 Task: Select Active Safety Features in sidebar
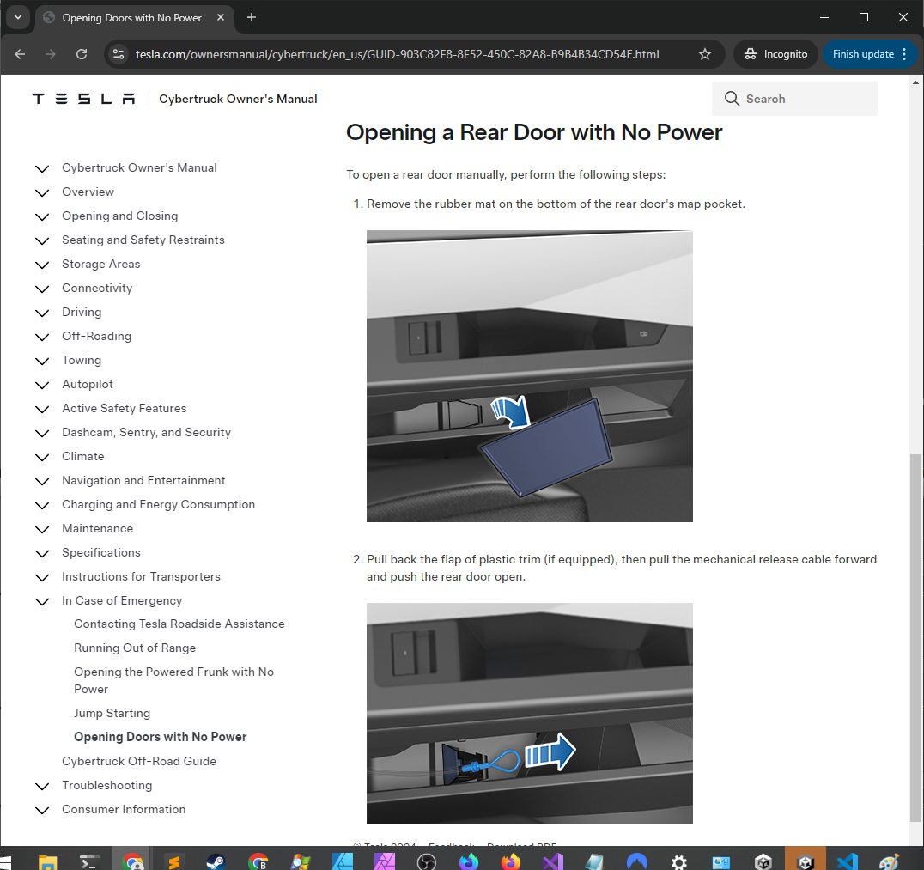click(x=125, y=409)
